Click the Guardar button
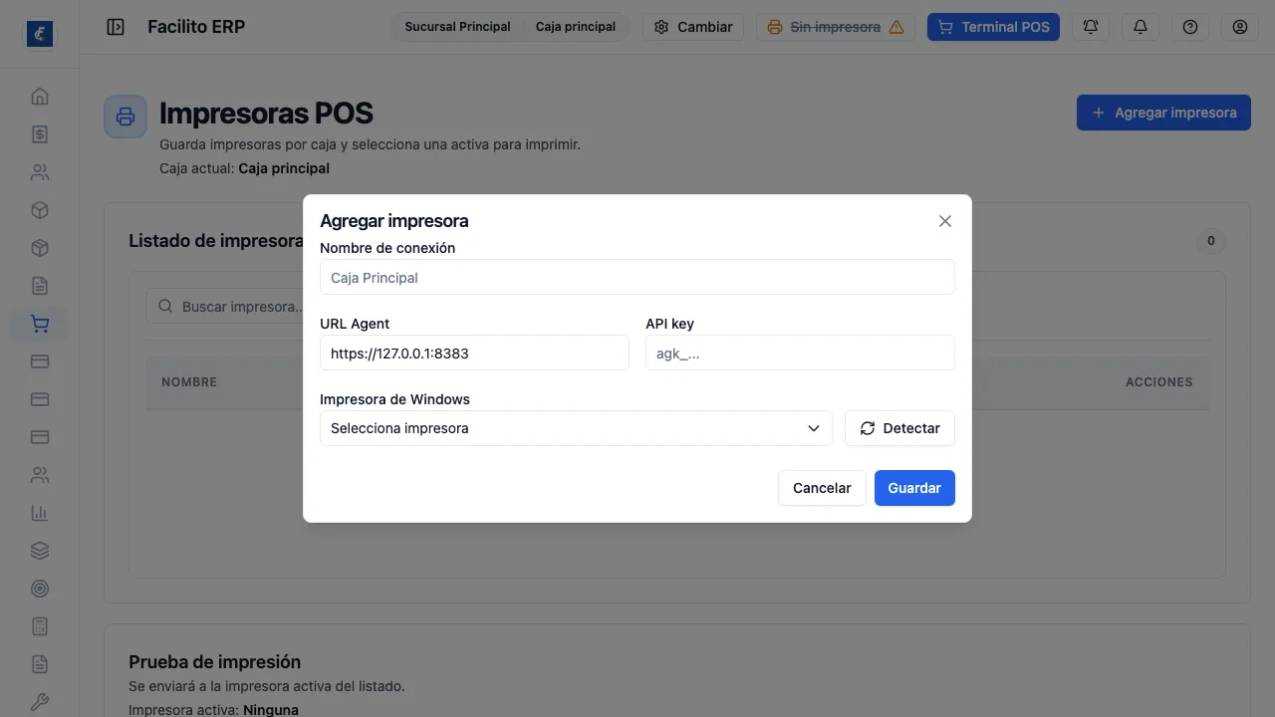The height and width of the screenshot is (717, 1275). pos(914,488)
